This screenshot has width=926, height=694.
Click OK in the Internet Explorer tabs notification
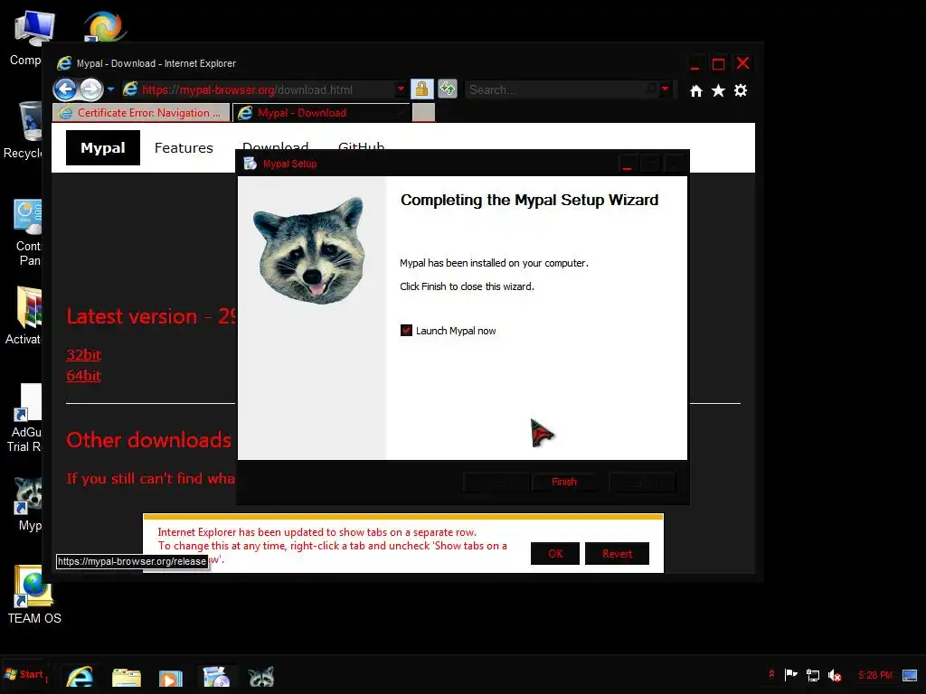[x=555, y=554]
